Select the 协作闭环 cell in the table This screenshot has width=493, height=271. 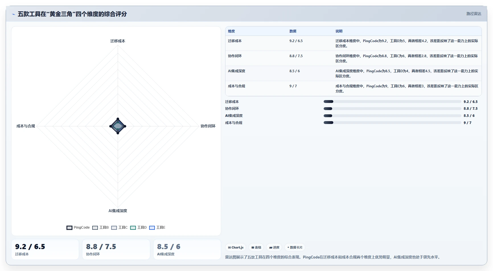pyautogui.click(x=235, y=56)
